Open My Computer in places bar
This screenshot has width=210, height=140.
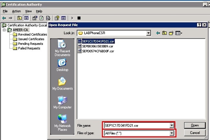click(62, 102)
